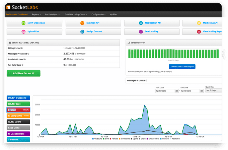
Task: Click the Design Content blue icon
Action: (82, 31)
